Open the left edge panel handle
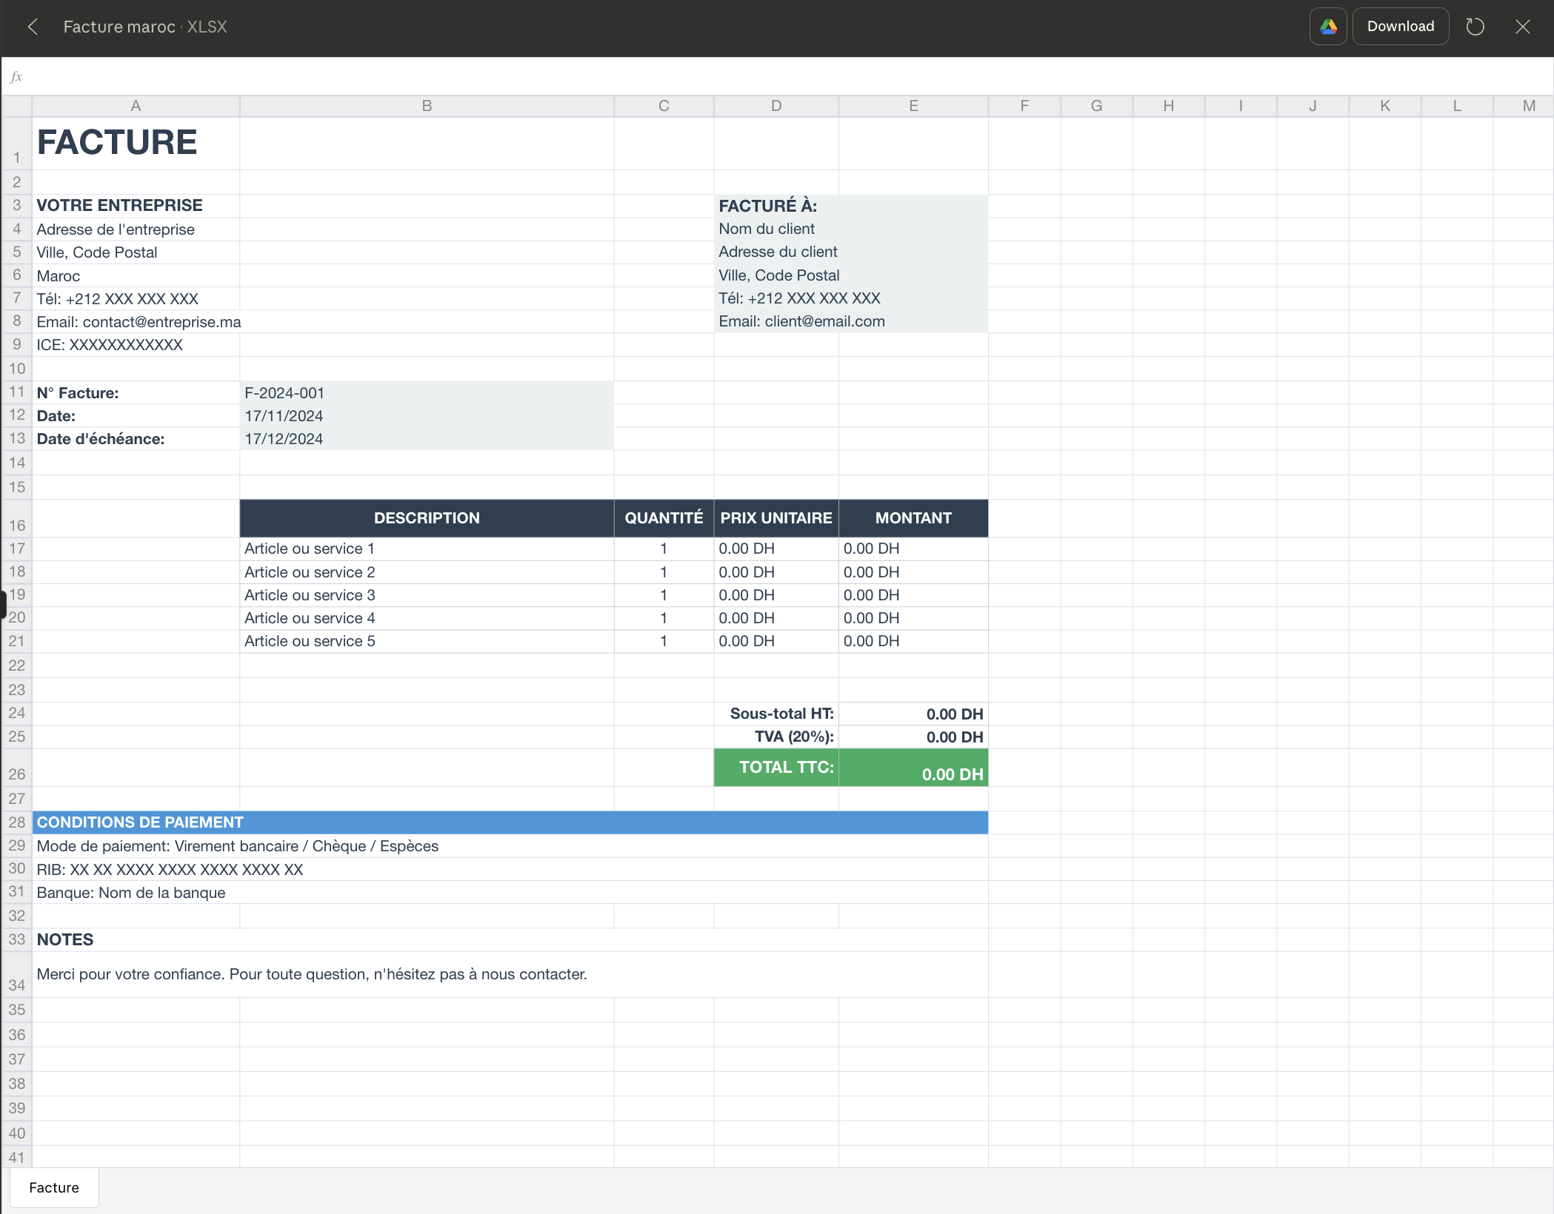The height and width of the screenshot is (1214, 1554). coord(3,604)
